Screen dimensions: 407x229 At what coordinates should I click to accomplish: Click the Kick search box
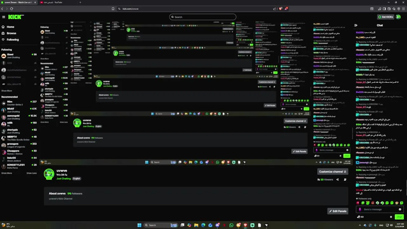[203, 17]
